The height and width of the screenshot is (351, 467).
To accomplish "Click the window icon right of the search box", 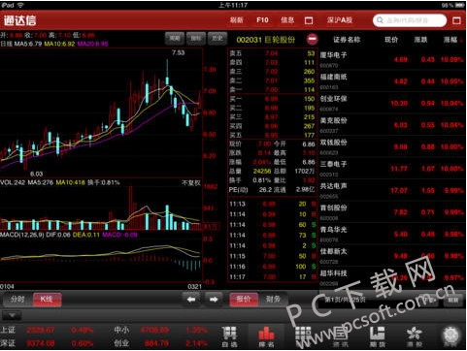I will (x=456, y=20).
